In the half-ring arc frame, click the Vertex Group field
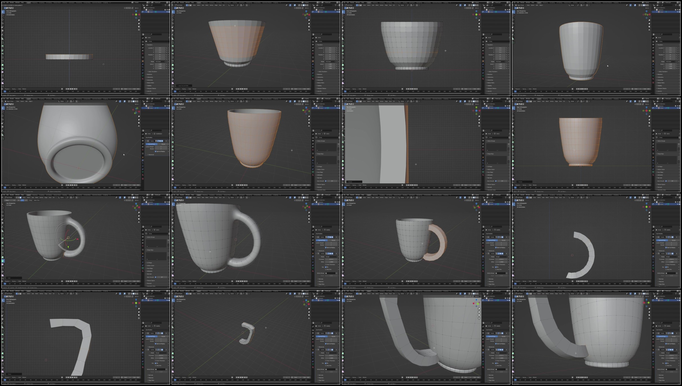682x386 pixels. click(x=670, y=273)
